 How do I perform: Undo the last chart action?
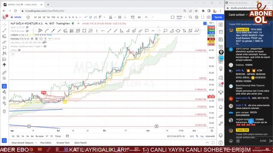pos(146,17)
